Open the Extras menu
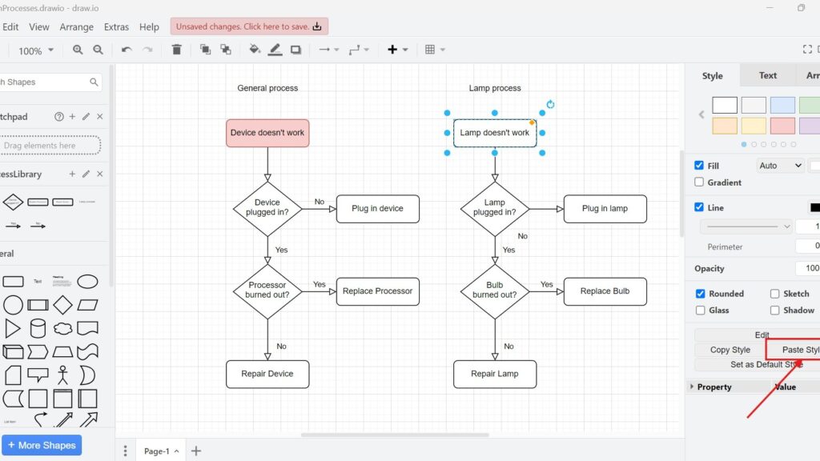Screen dimensions: 820x461 pos(116,26)
